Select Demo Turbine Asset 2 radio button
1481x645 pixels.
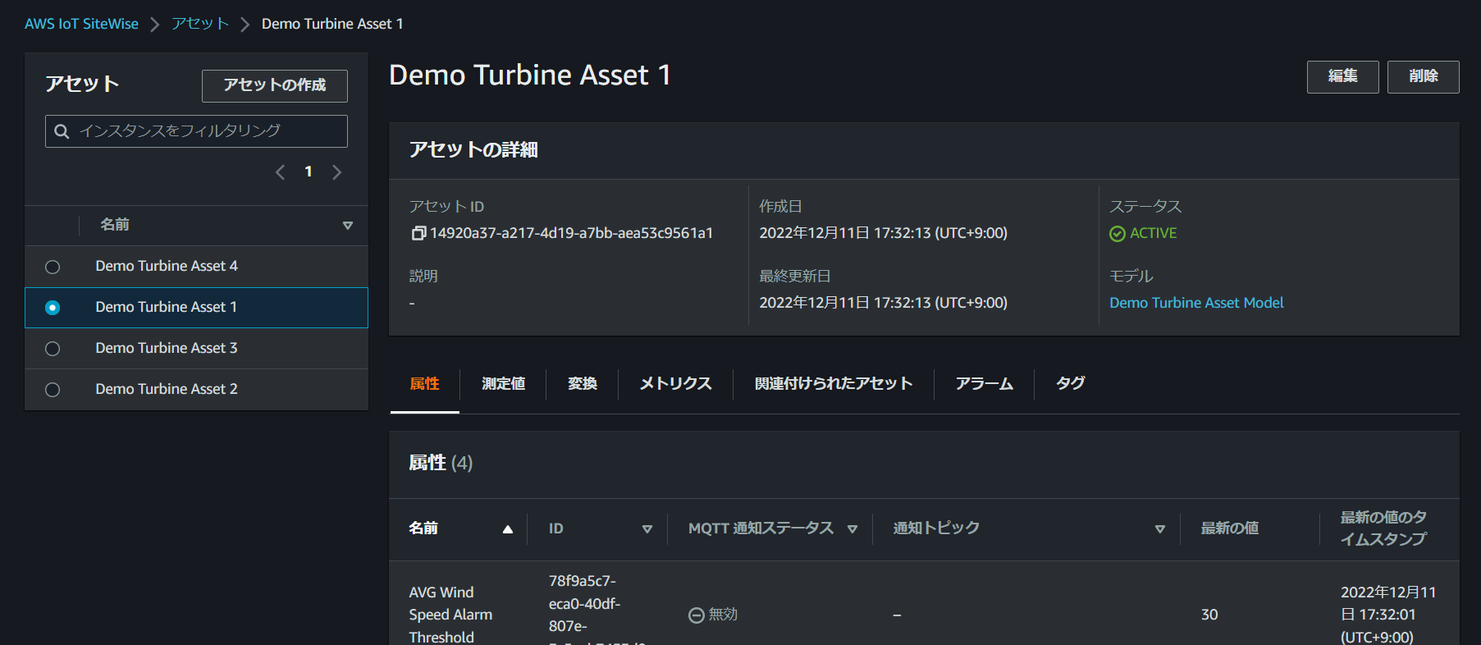click(x=53, y=390)
